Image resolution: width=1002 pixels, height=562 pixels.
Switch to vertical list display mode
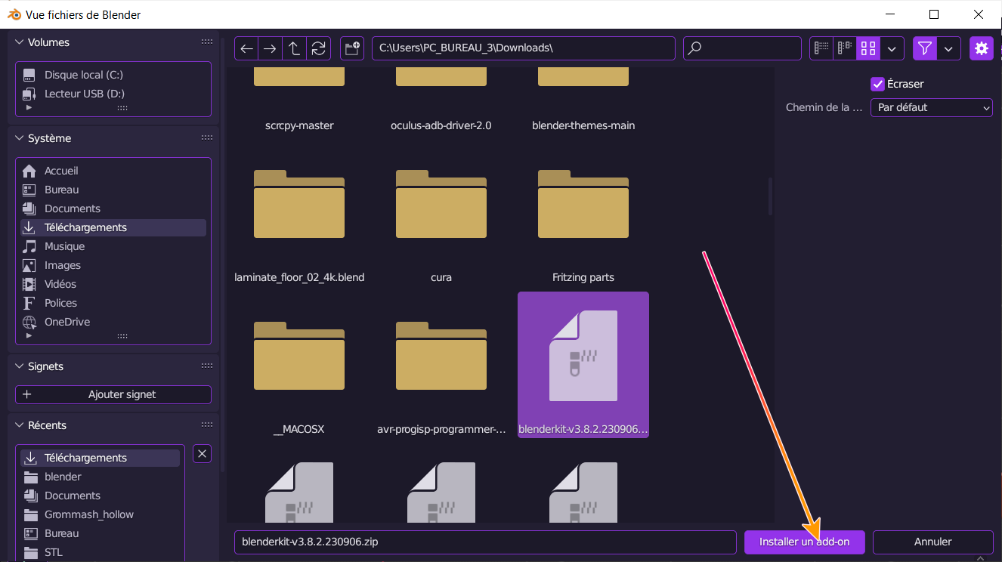click(x=821, y=48)
